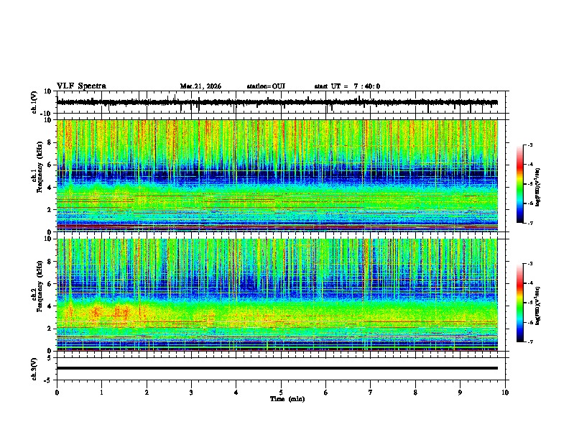
Task: Click the "Time (min)" x-axis label
Action: (287, 399)
